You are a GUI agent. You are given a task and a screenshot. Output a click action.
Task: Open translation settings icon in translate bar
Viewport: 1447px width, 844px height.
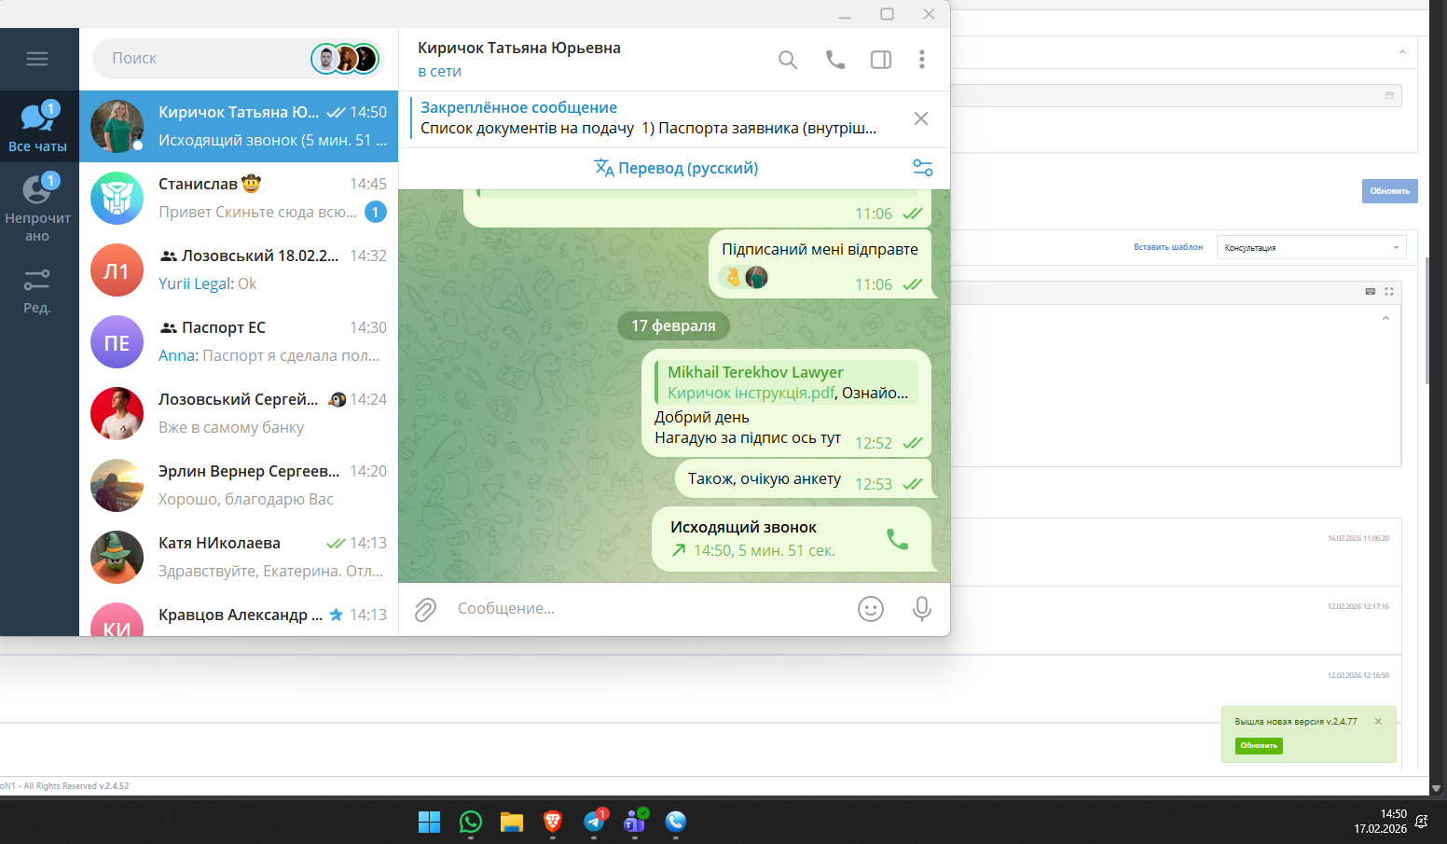[923, 168]
